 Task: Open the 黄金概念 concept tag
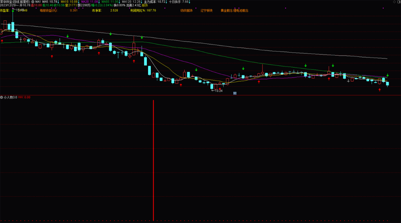226,10
